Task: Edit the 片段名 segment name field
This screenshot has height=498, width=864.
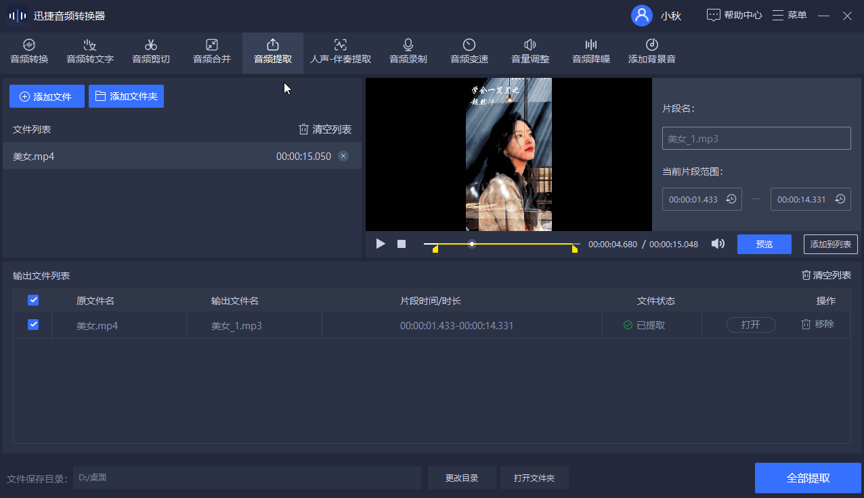Action: 756,138
